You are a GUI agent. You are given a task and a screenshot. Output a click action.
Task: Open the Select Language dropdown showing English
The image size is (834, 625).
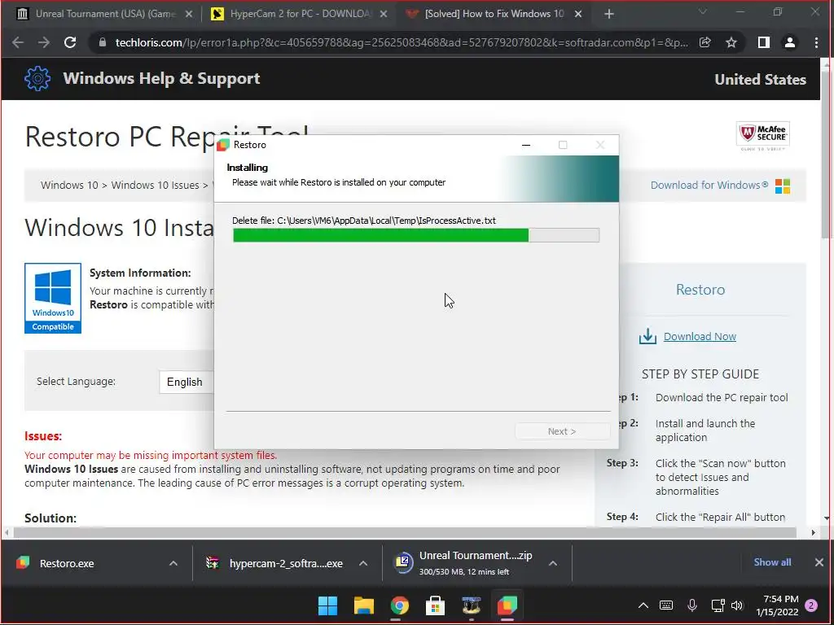(187, 382)
